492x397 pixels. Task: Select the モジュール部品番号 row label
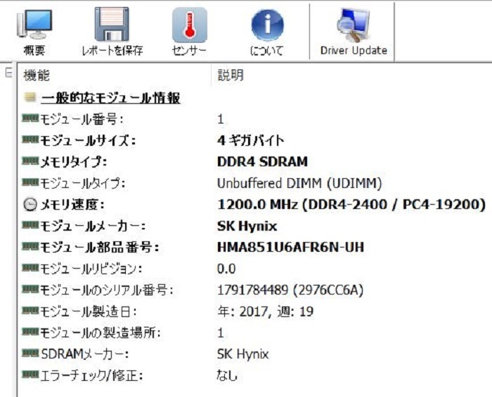click(x=99, y=248)
